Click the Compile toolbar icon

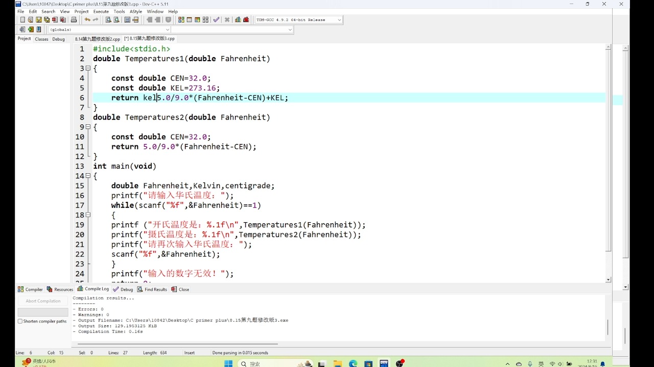click(181, 20)
